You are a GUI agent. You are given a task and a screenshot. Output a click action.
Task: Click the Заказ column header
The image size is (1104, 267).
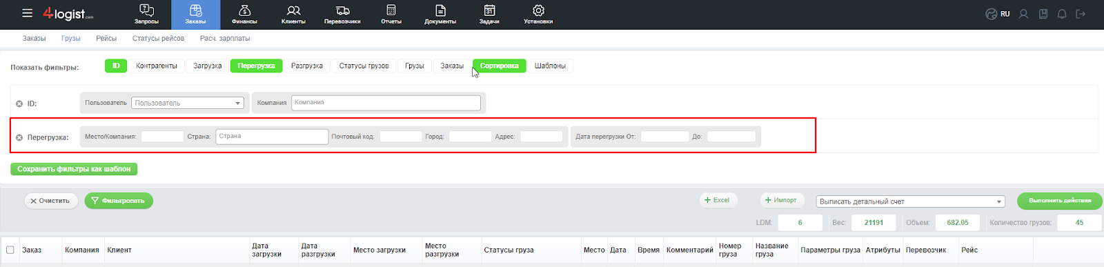[32, 250]
